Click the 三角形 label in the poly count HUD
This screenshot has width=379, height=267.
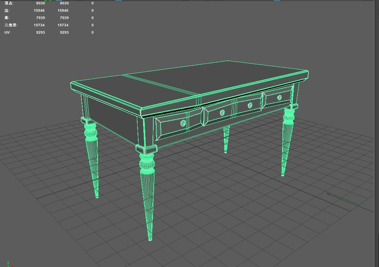(x=11, y=25)
